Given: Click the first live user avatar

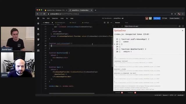Looking at the screenshot, I should coord(147,18).
